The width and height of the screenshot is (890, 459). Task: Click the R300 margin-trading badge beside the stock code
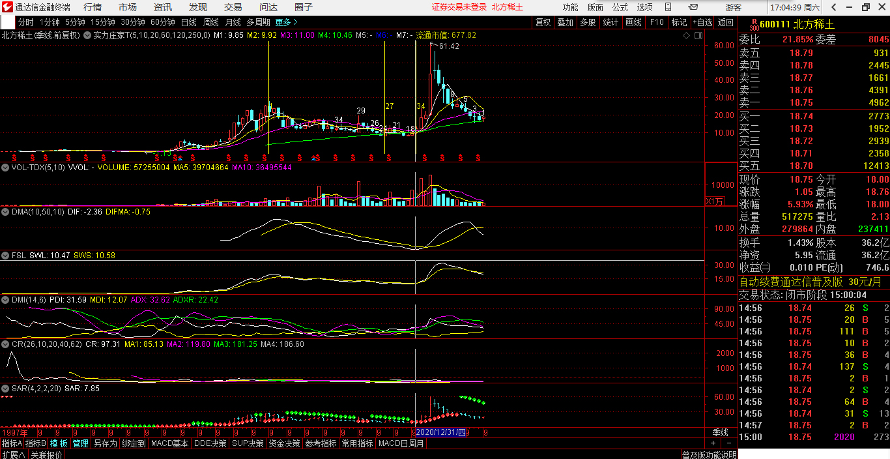pos(754,25)
